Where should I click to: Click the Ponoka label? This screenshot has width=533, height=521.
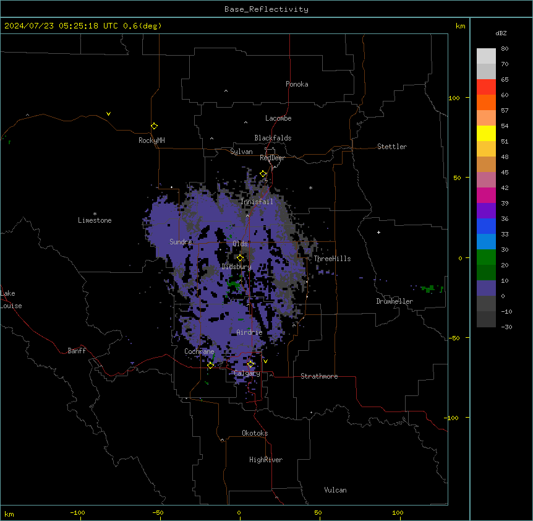click(297, 84)
